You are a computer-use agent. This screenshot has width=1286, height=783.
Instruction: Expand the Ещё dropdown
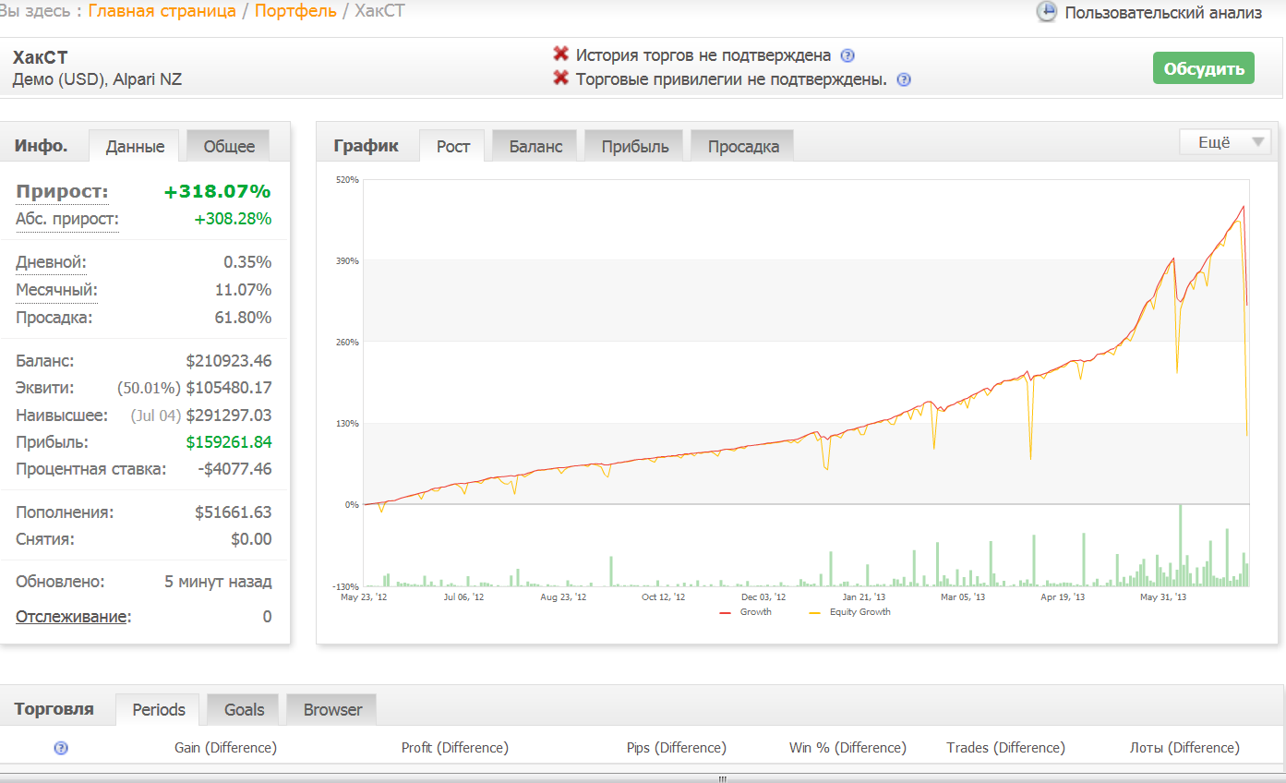click(x=1225, y=142)
